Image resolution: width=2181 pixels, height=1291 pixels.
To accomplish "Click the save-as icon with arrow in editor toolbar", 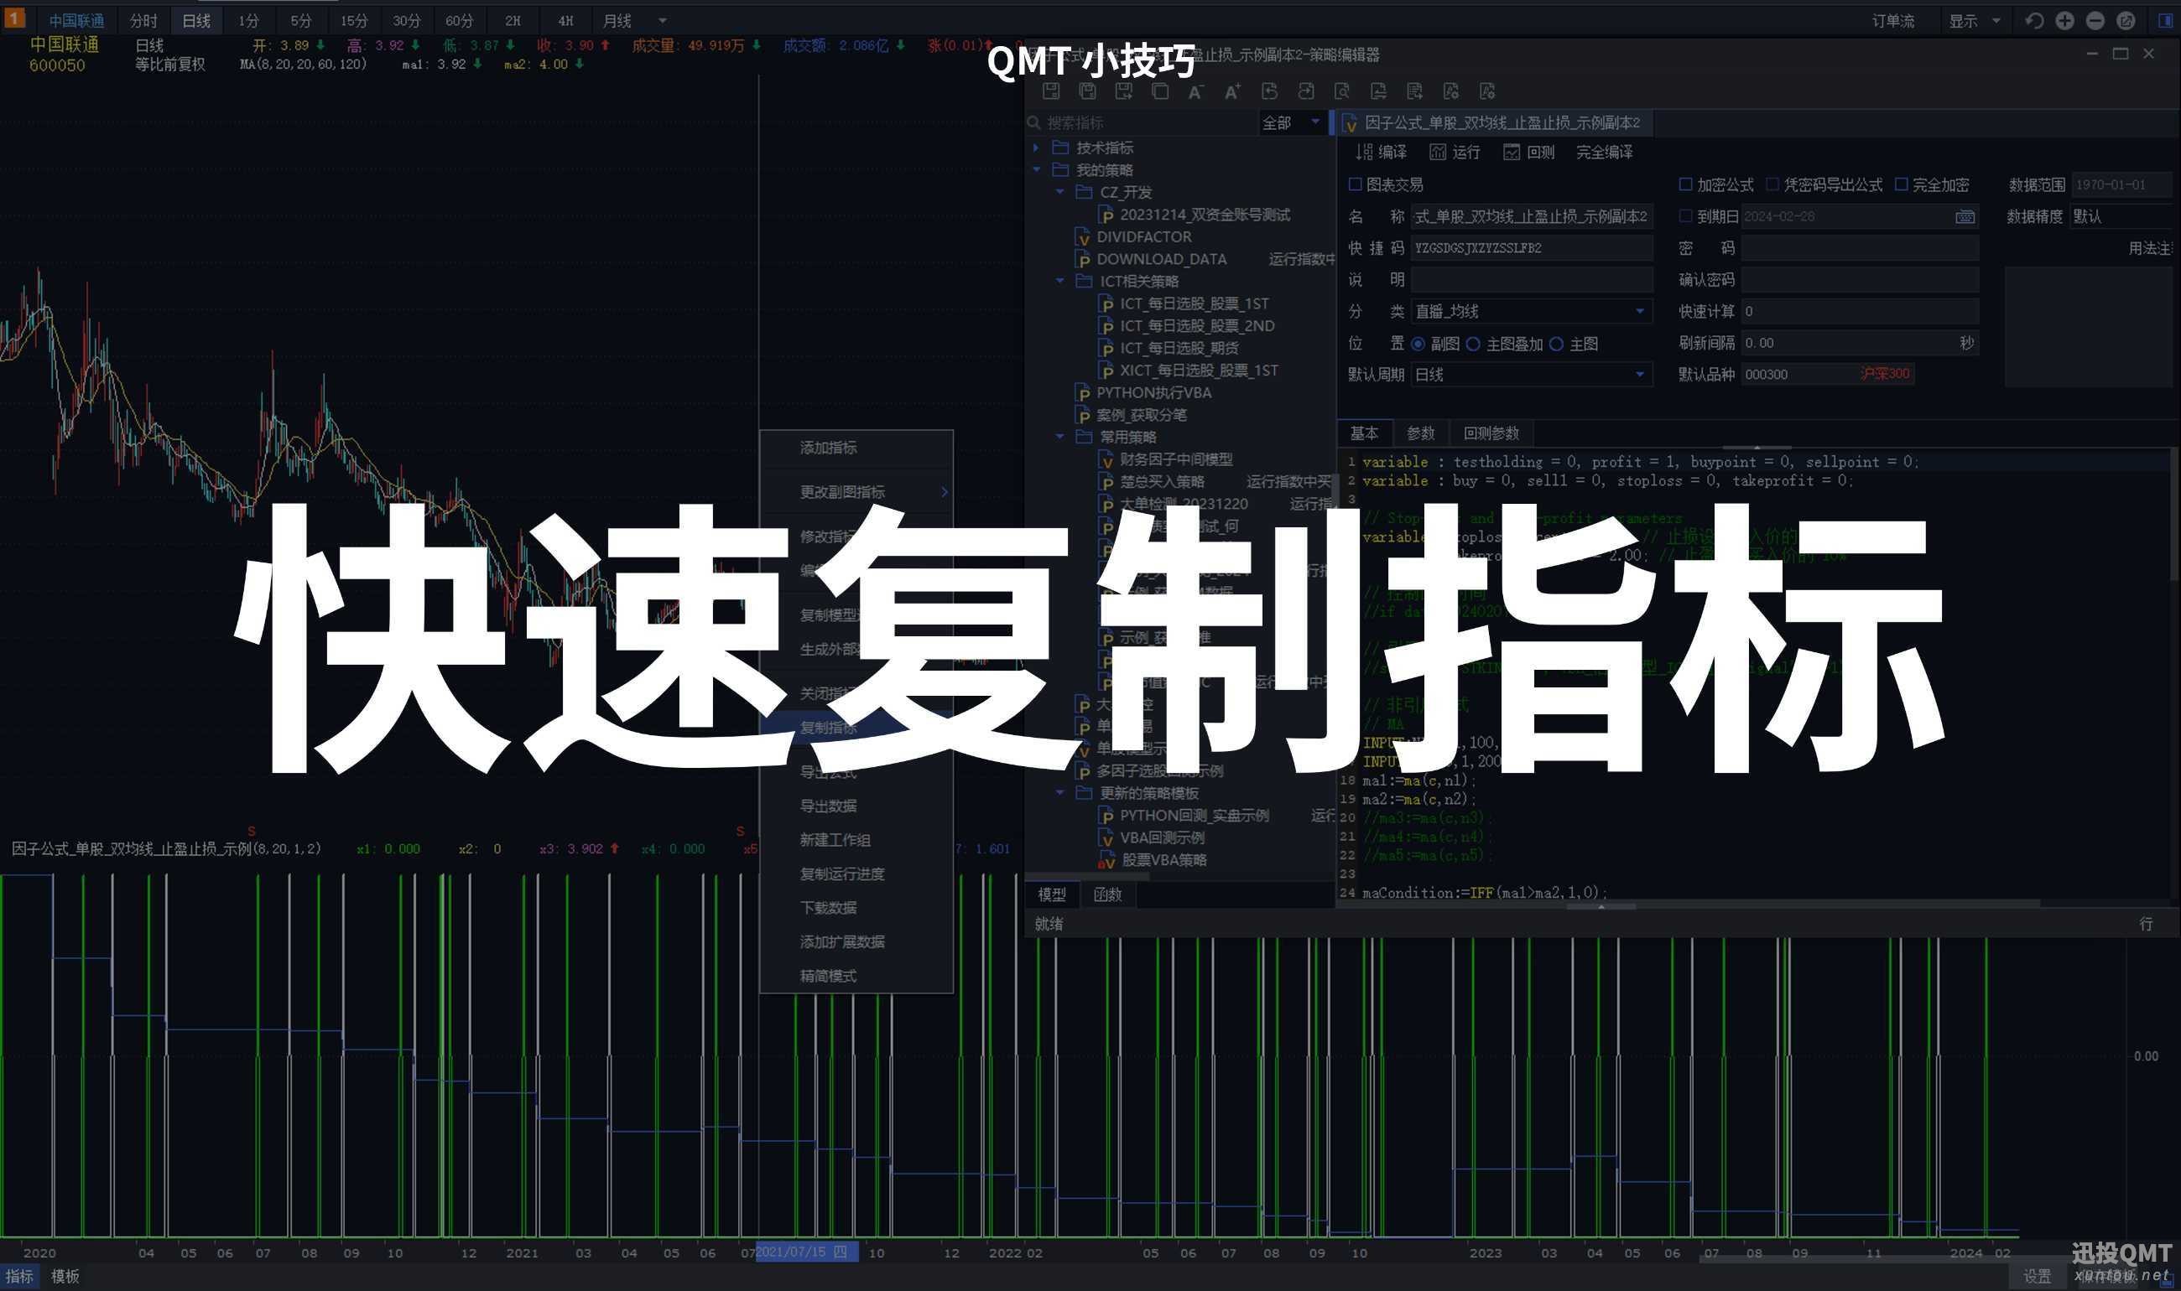I will (1123, 91).
